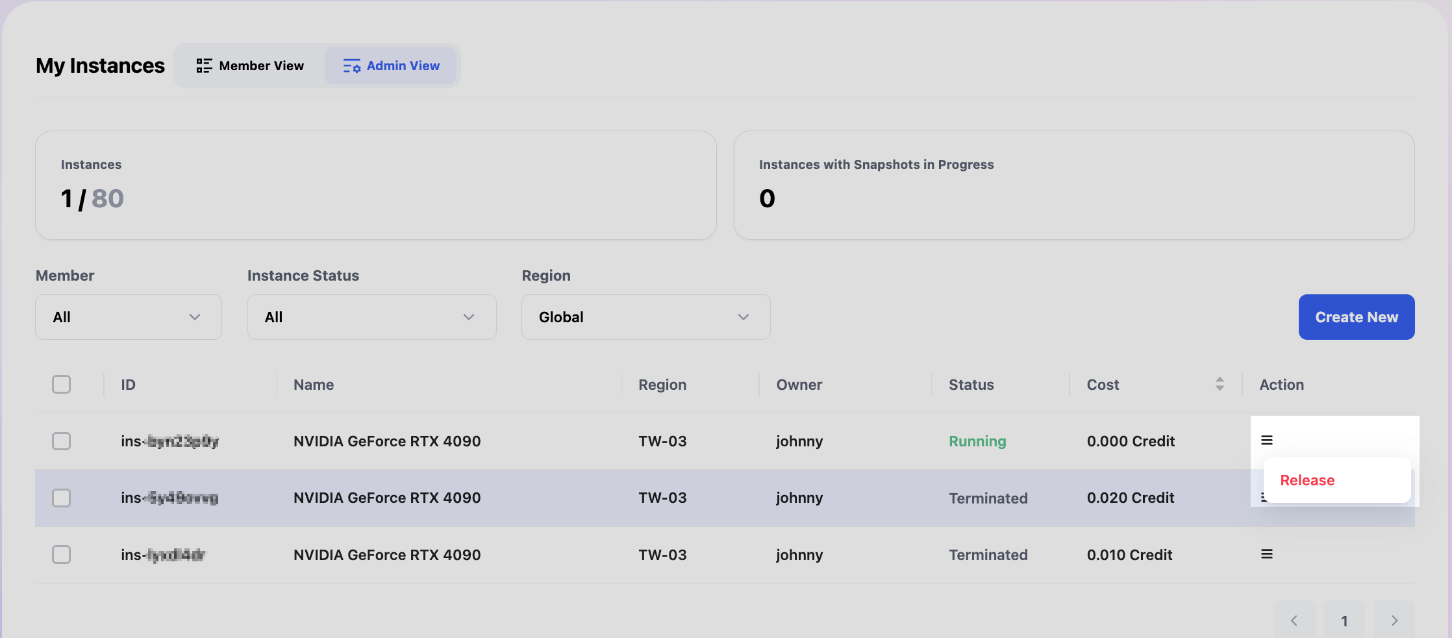Screen dimensions: 1452x638
Task: Click the Cost column sort arrows
Action: pos(1220,384)
